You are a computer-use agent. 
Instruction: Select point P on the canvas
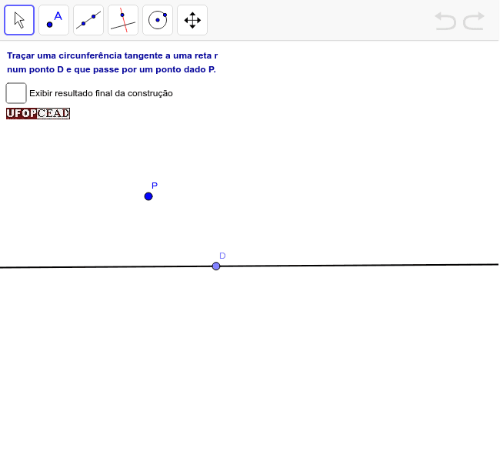148,196
